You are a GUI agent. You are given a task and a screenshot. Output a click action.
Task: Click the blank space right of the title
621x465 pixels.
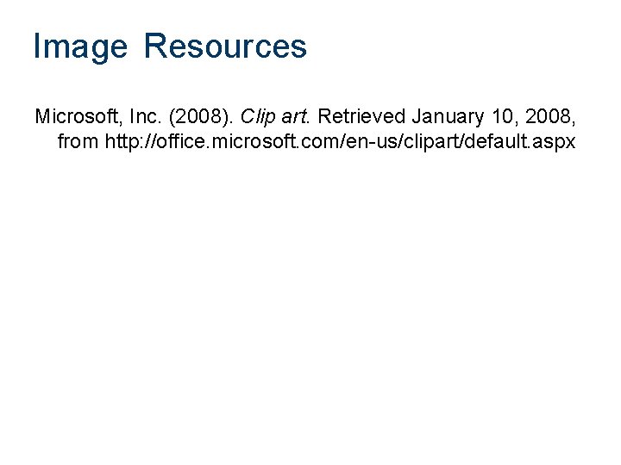[x=466, y=46]
